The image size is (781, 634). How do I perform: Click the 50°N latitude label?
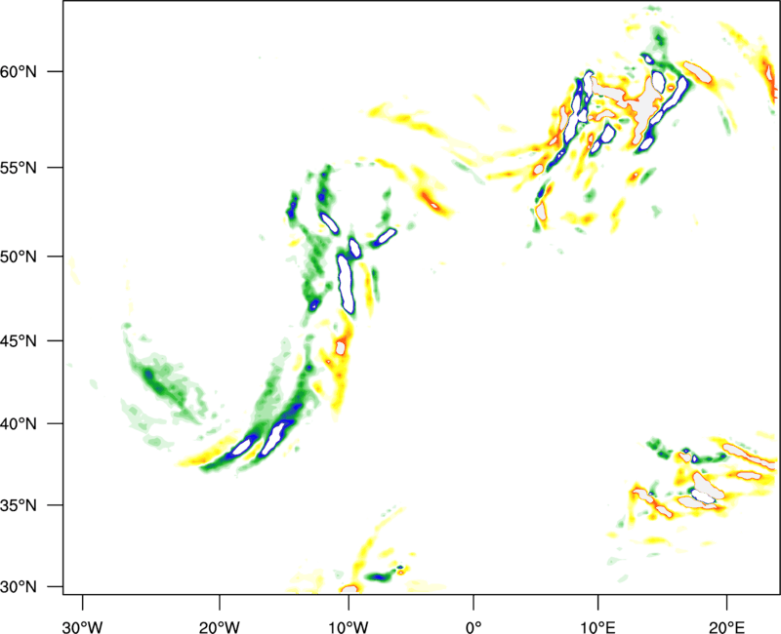coord(18,257)
